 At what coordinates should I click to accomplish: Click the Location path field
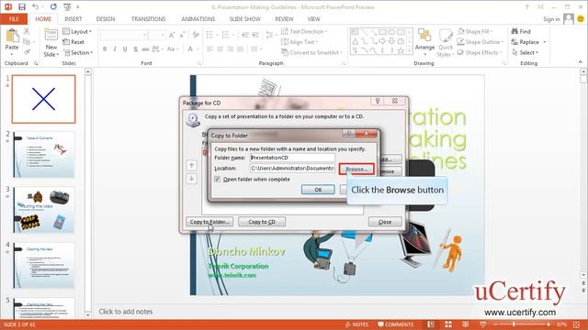(x=292, y=169)
